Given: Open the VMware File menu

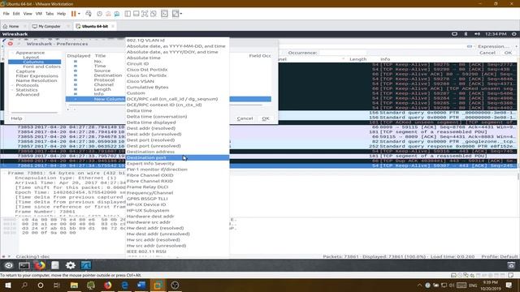Looking at the screenshot, I should [x=6, y=14].
